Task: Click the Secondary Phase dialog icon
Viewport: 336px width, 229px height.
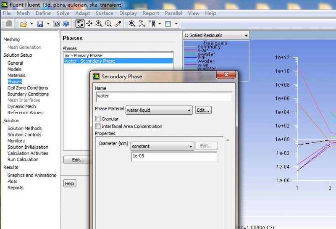Action: [96, 76]
